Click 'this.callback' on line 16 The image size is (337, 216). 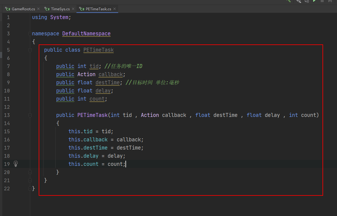pyautogui.click(x=88, y=140)
